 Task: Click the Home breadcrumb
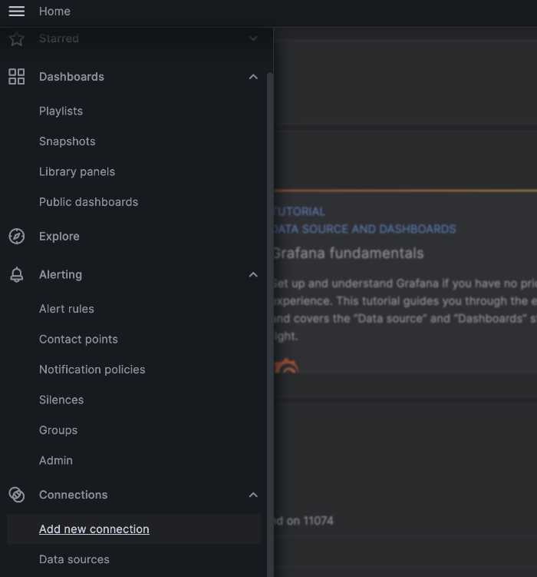[x=54, y=11]
